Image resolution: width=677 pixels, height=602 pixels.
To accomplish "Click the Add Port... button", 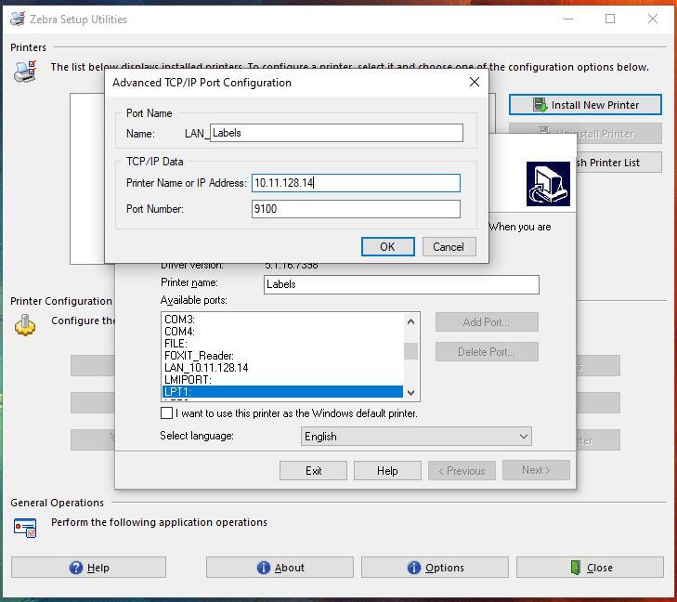I will pos(487,322).
